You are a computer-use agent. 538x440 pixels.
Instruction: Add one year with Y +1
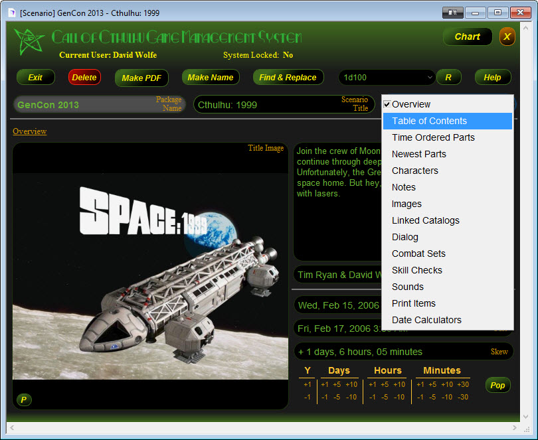coord(308,384)
